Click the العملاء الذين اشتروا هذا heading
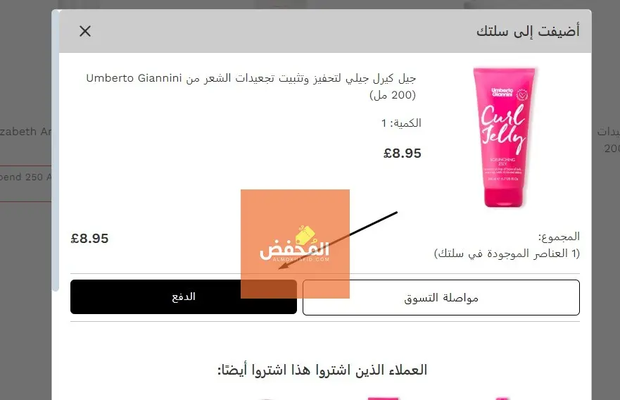Viewport: 620px width, 400px height. pyautogui.click(x=322, y=370)
